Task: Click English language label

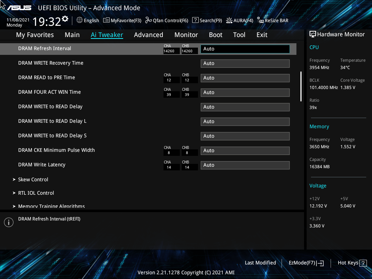Action: 91,21
